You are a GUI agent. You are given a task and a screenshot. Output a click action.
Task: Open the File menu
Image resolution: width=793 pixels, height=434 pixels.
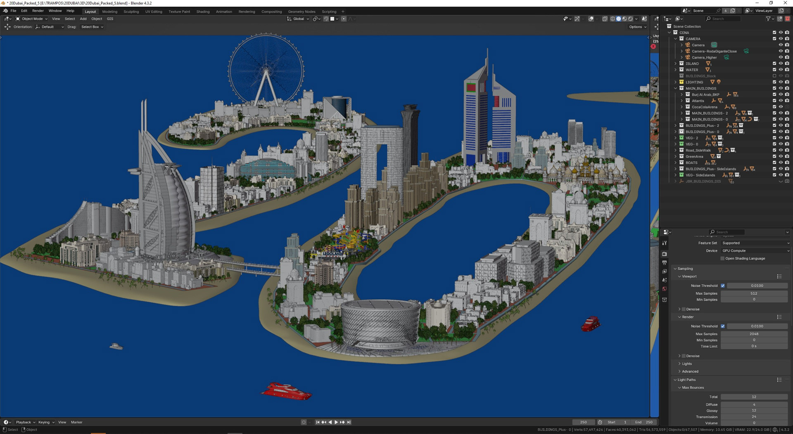pyautogui.click(x=13, y=11)
